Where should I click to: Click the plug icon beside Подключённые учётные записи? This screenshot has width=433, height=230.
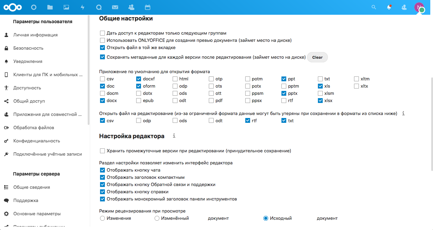(x=6, y=154)
